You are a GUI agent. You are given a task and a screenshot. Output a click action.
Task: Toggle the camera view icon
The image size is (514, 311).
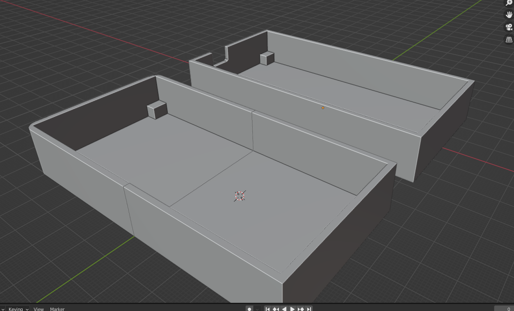[509, 27]
